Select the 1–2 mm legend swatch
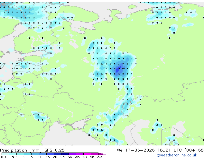 [x=20, y=154]
